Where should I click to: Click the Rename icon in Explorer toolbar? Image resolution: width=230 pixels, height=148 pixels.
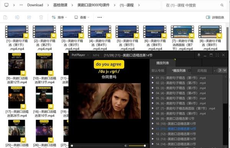click(17, 18)
